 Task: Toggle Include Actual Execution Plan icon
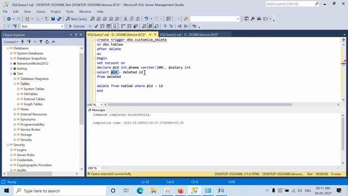123,26
